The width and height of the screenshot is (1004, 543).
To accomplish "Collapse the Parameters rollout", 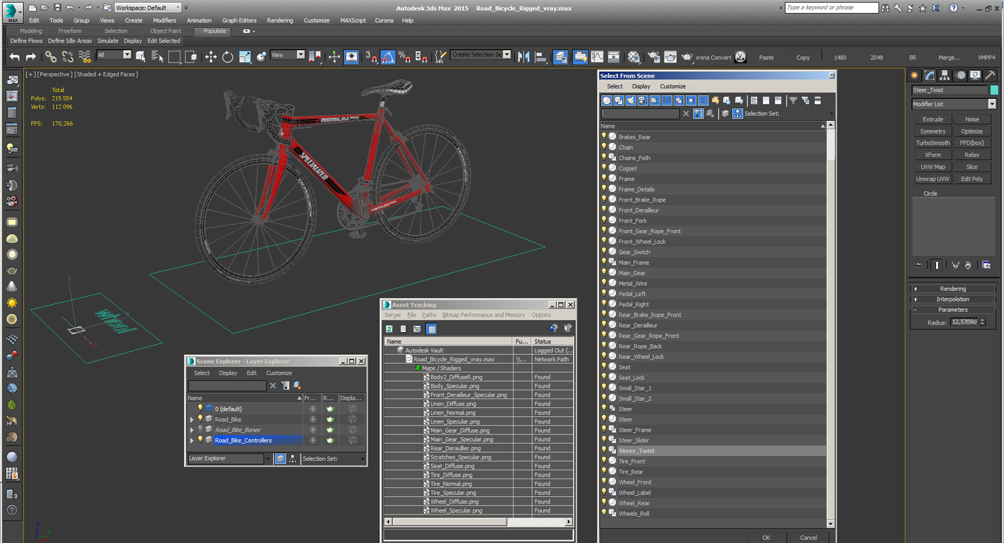I will coord(953,310).
